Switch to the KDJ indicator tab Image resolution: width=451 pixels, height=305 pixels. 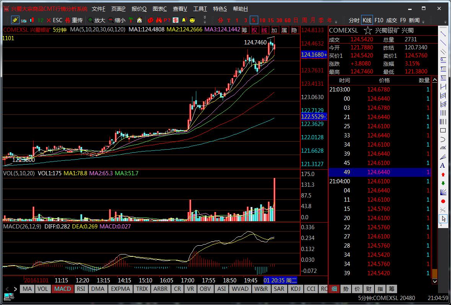[295, 289]
